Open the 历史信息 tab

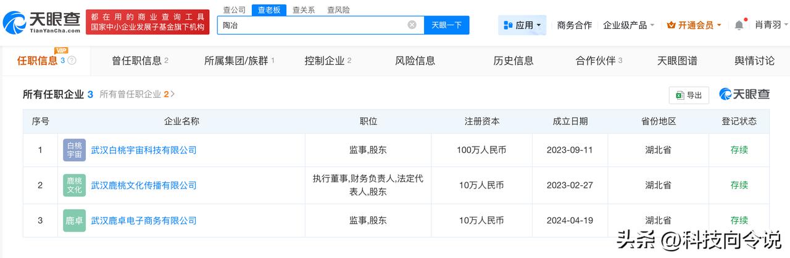pos(513,60)
